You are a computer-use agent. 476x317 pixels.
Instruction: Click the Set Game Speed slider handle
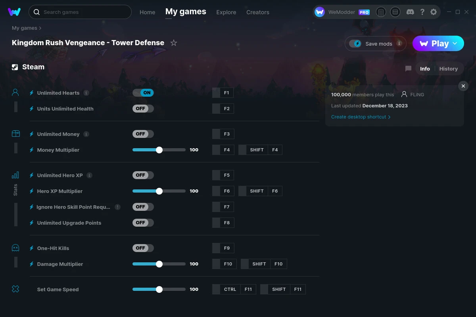pos(159,289)
